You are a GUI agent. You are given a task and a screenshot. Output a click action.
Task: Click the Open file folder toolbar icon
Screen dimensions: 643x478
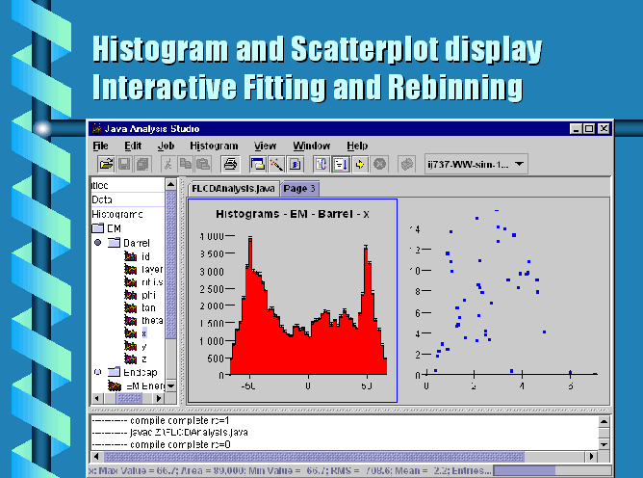(107, 164)
